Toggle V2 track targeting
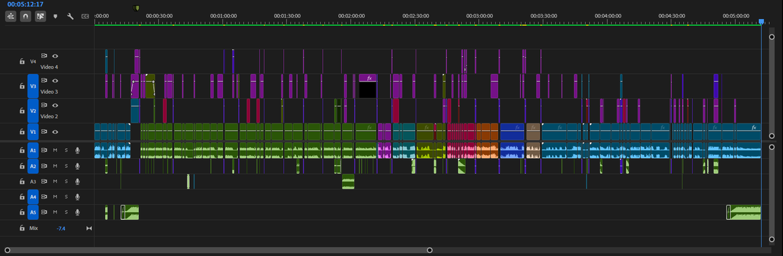 point(33,110)
